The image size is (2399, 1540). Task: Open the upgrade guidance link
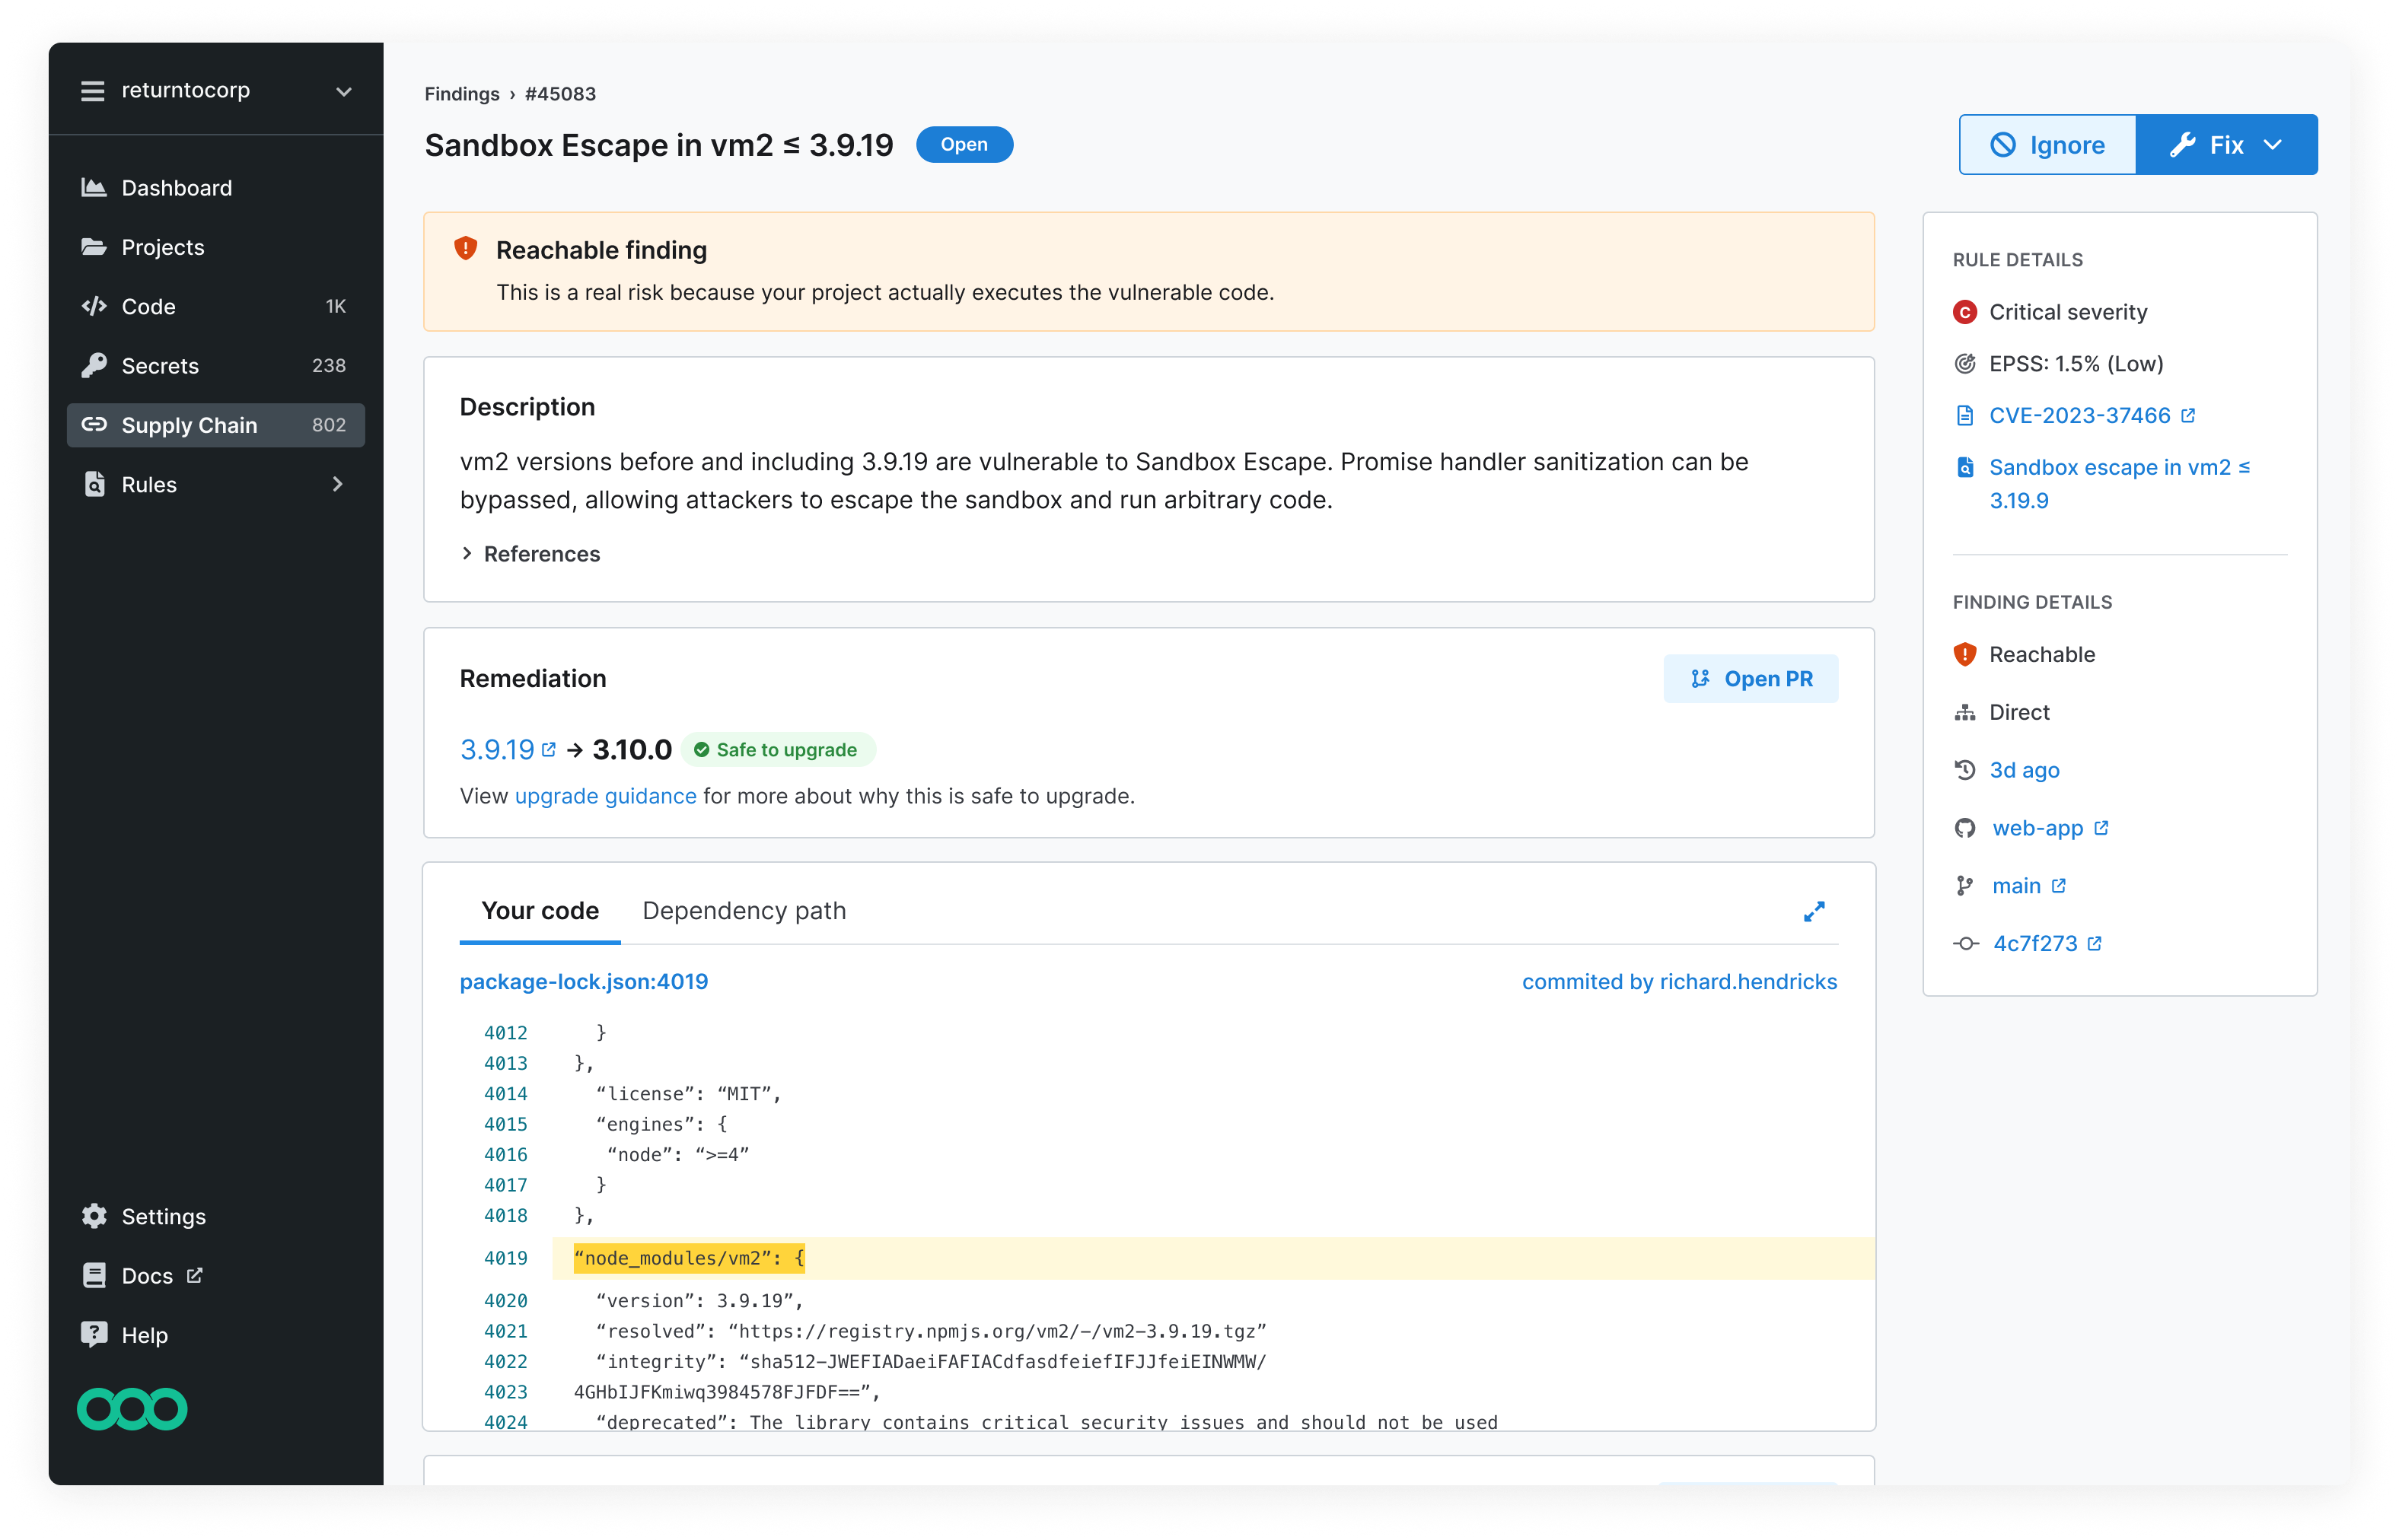point(605,796)
